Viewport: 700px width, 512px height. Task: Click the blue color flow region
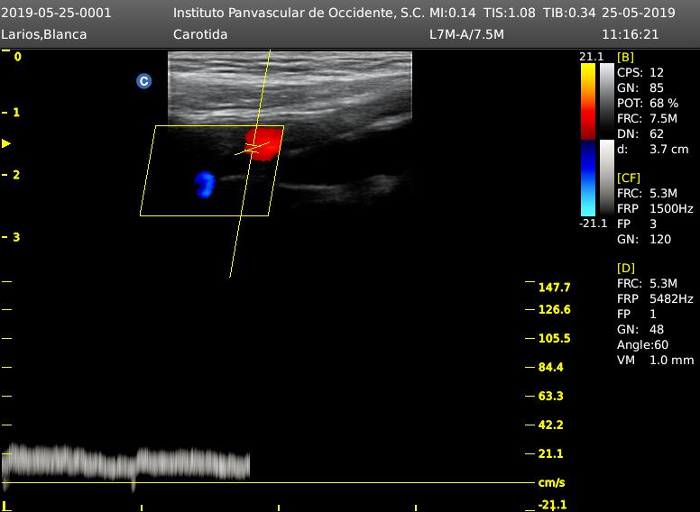pyautogui.click(x=205, y=184)
